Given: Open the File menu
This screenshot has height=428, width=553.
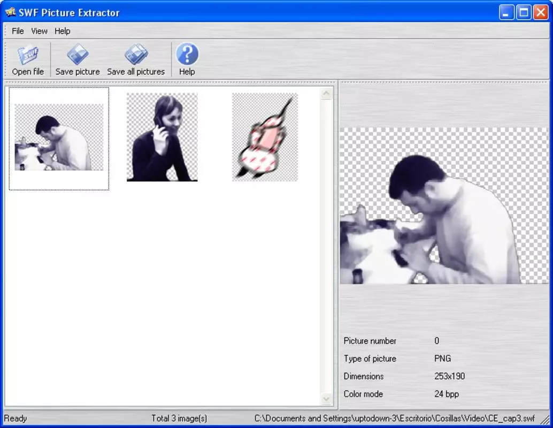Looking at the screenshot, I should click(x=18, y=31).
